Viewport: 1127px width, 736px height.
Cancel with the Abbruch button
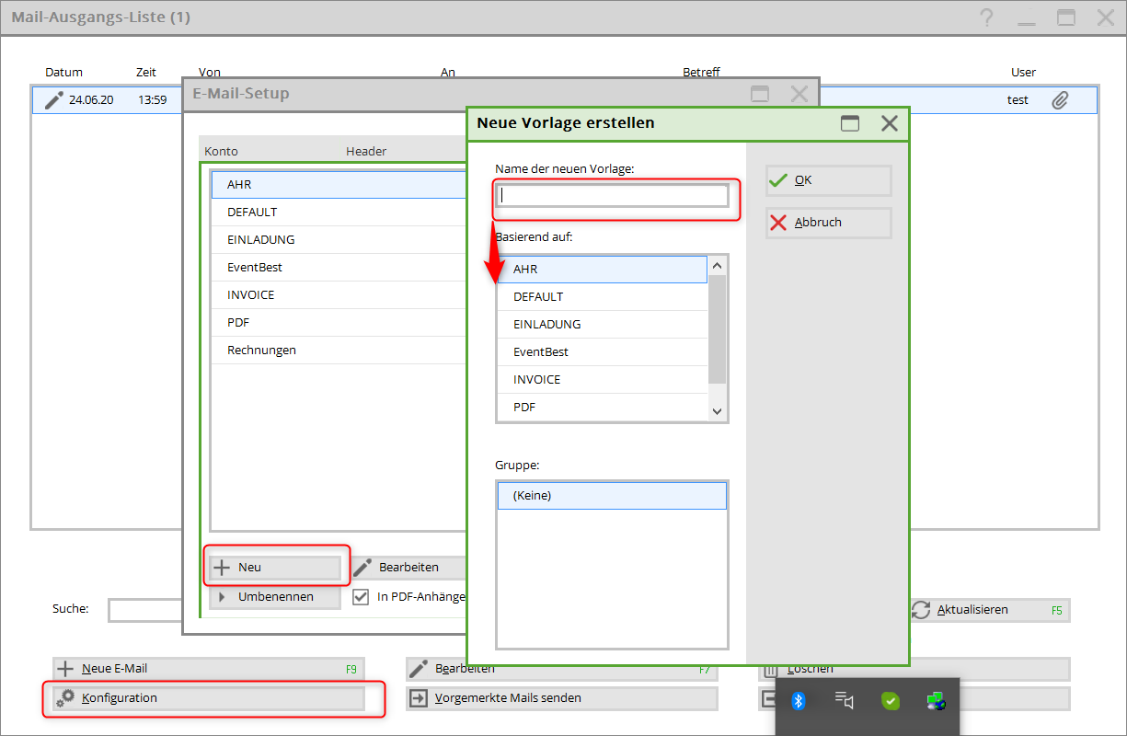[x=828, y=223]
